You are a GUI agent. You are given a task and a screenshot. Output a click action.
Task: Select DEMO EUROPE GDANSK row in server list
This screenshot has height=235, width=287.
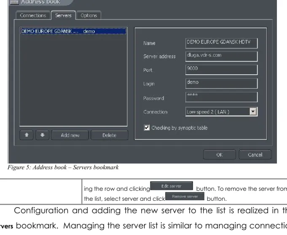coord(73,31)
